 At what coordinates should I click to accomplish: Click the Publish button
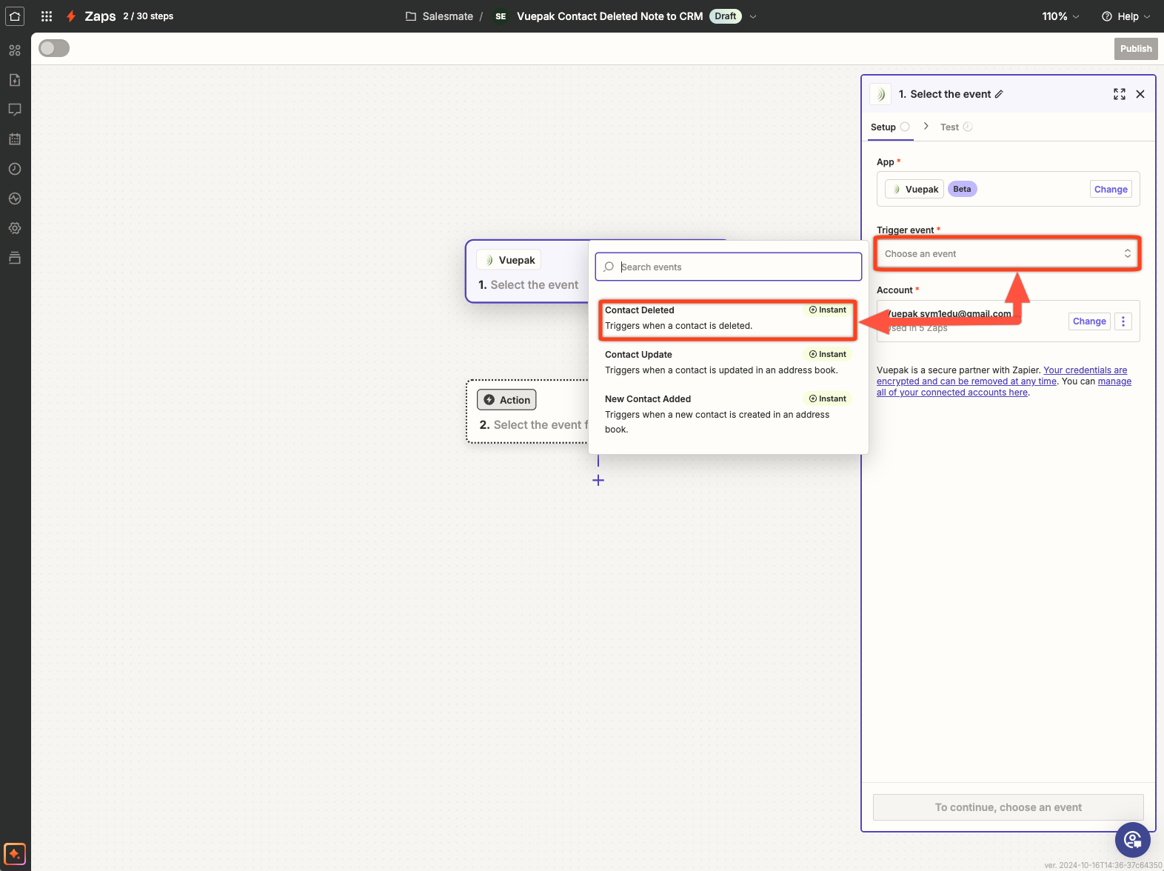pyautogui.click(x=1135, y=49)
